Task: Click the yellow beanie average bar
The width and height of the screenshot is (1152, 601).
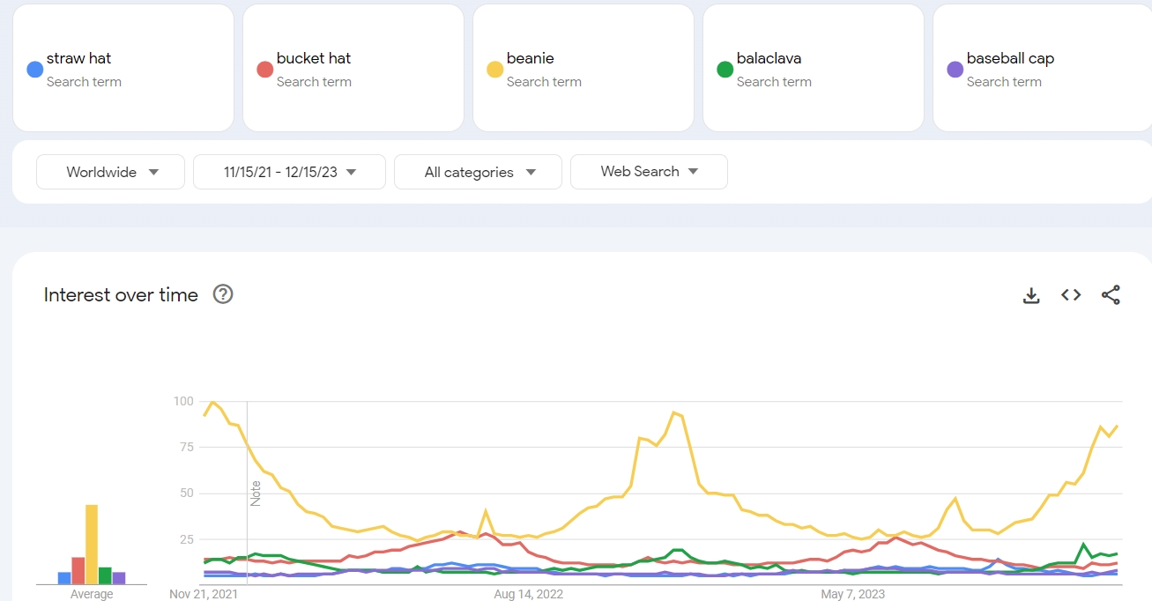Action: tap(92, 544)
